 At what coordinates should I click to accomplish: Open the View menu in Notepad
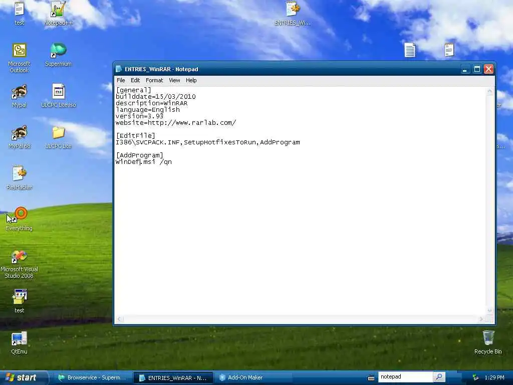[174, 80]
